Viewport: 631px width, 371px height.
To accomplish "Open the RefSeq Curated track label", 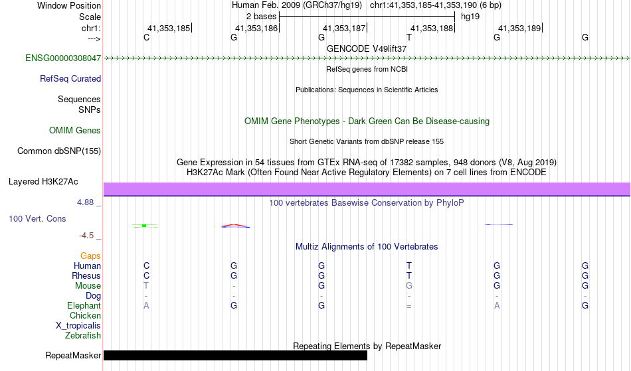I will [x=70, y=79].
